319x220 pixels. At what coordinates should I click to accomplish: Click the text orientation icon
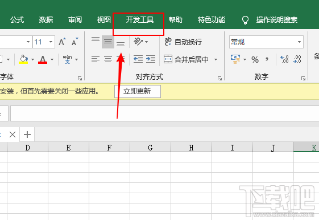click(138, 42)
